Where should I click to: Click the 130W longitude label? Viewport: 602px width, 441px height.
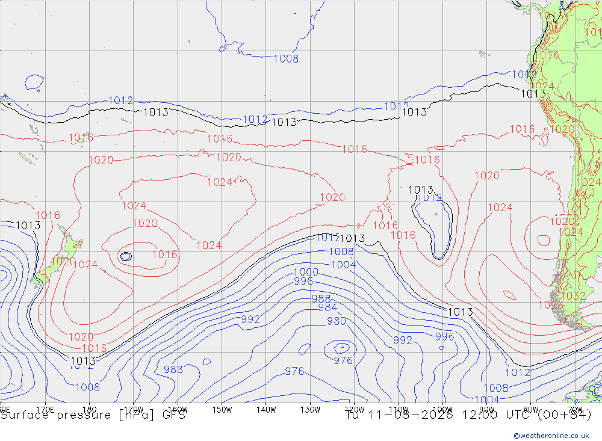pyautogui.click(x=310, y=410)
